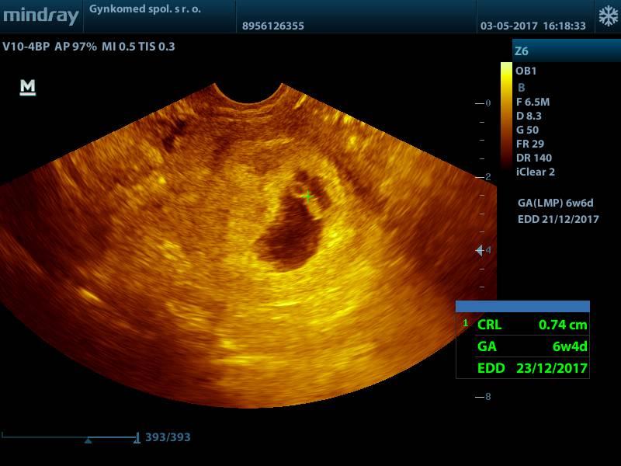Click the cine end bracket marker
The width and height of the screenshot is (621, 466).
[x=137, y=437]
